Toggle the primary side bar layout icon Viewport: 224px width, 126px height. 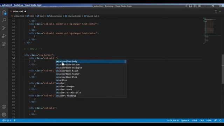[x=187, y=6]
